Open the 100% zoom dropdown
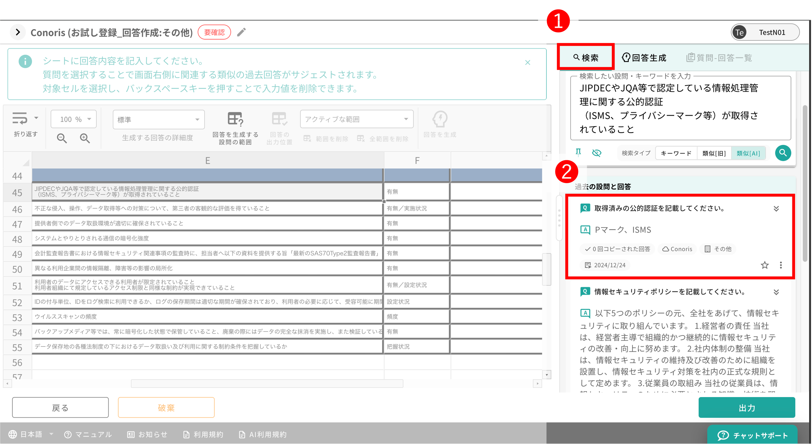This screenshot has width=812, height=444. (x=74, y=119)
